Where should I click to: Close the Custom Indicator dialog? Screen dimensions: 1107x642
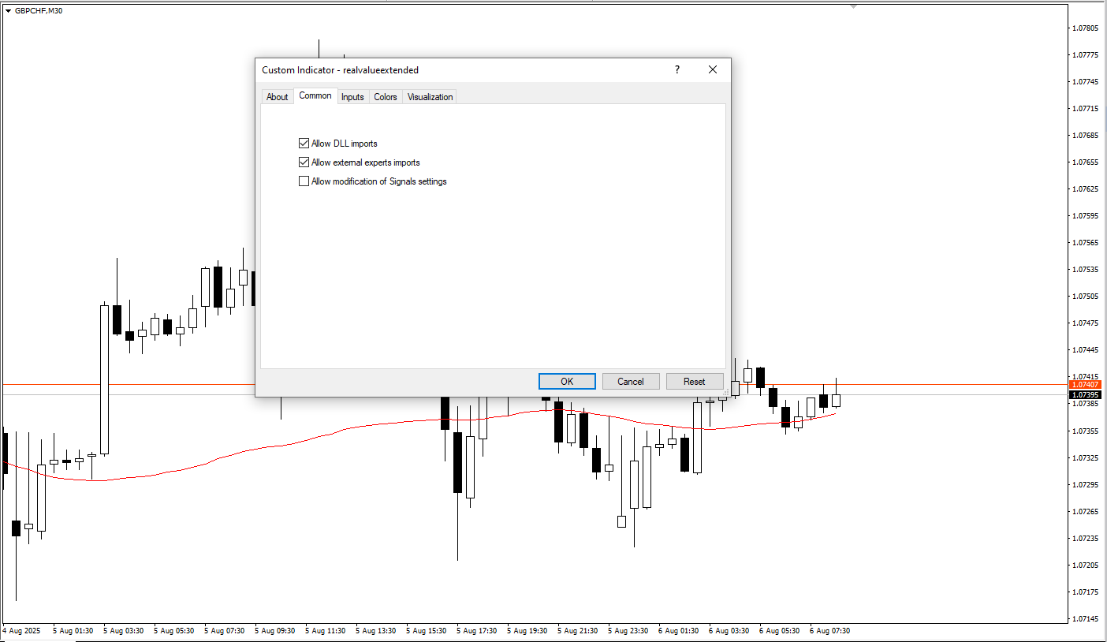tap(713, 69)
